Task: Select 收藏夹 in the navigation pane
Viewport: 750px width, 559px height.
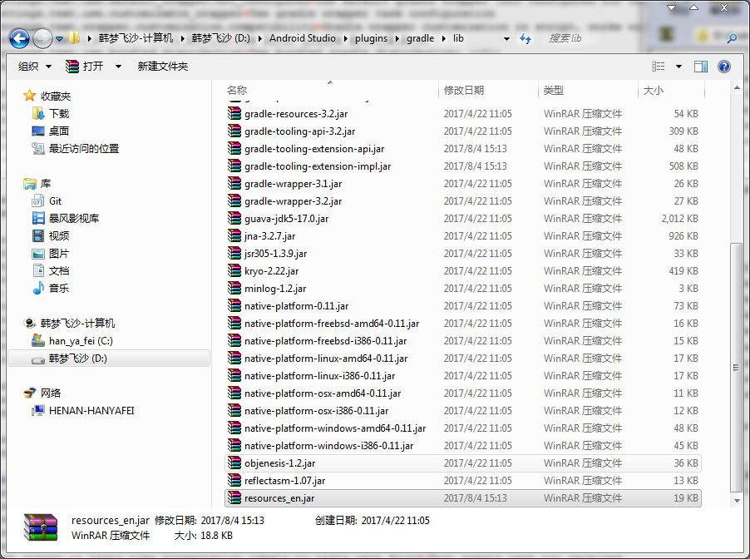Action: point(56,96)
